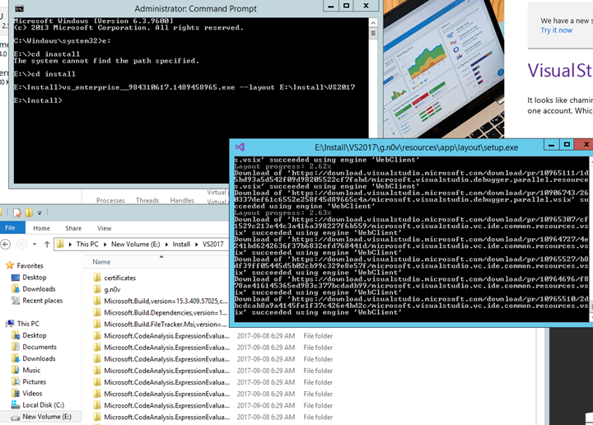Select Microsoft.Build.Dependencies,version folder
This screenshot has width=593, height=425.
(x=166, y=313)
